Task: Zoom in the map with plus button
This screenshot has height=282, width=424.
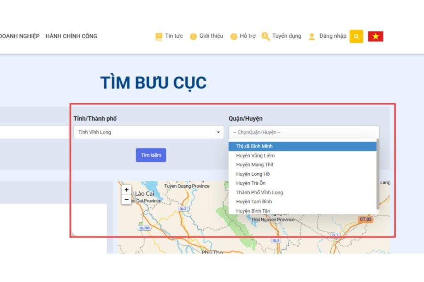Action: 127,190
